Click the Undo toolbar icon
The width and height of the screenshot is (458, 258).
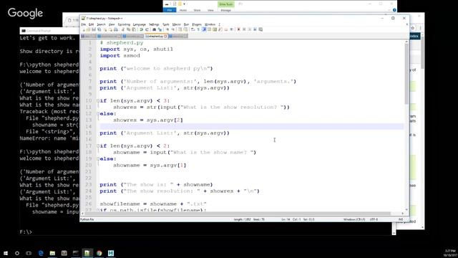[x=141, y=29]
